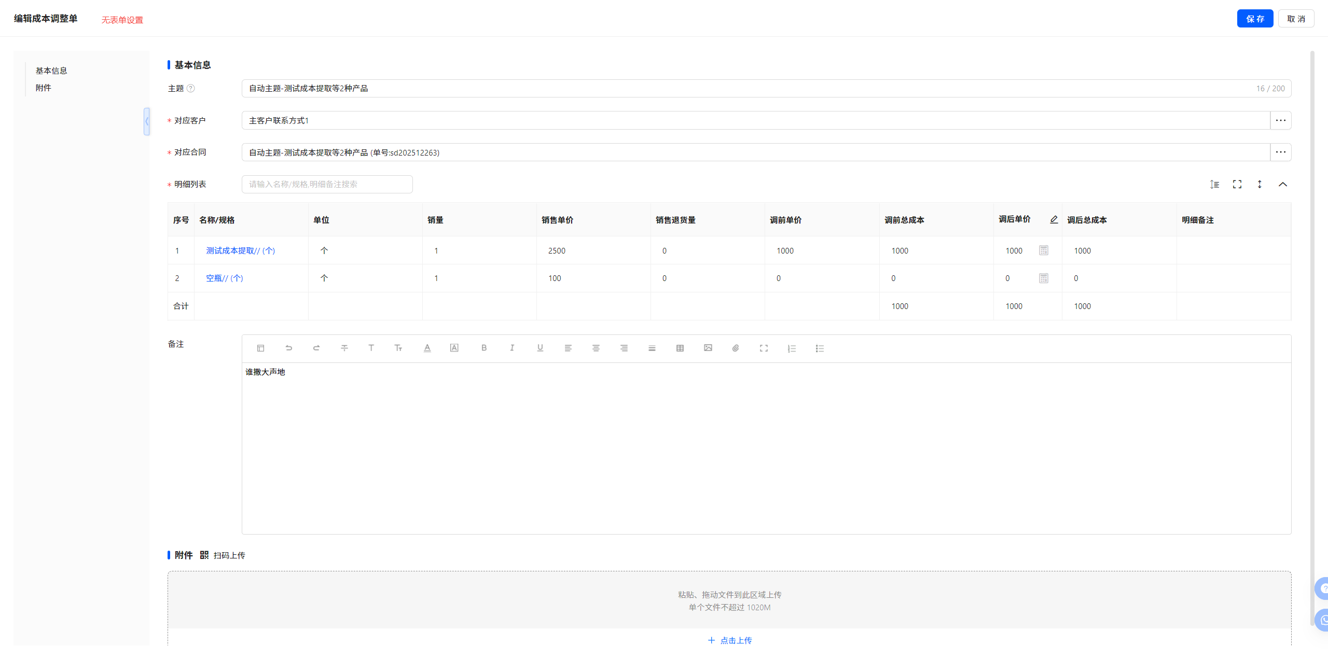
Task: Go to the 附件 section in the sidebar
Action: pyautogui.click(x=44, y=88)
